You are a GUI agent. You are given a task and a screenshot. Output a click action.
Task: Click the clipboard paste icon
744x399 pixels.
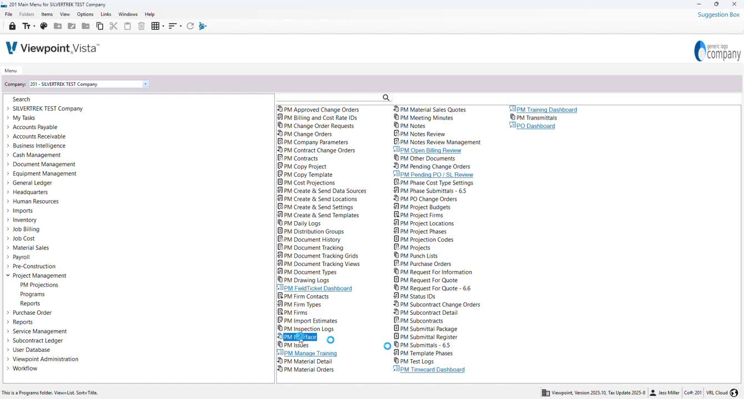(128, 26)
